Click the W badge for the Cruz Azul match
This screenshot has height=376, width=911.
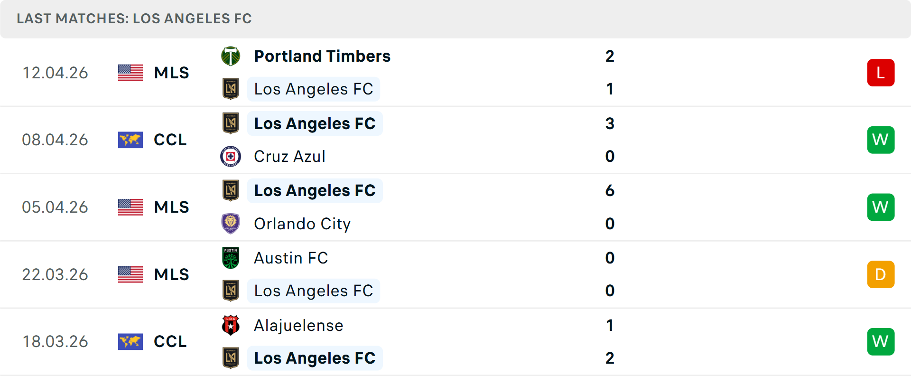click(881, 140)
